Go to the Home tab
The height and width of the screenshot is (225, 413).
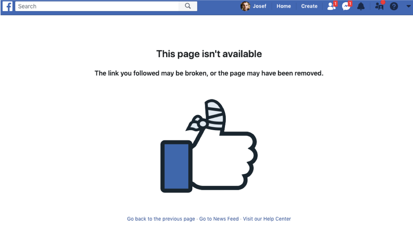point(283,6)
